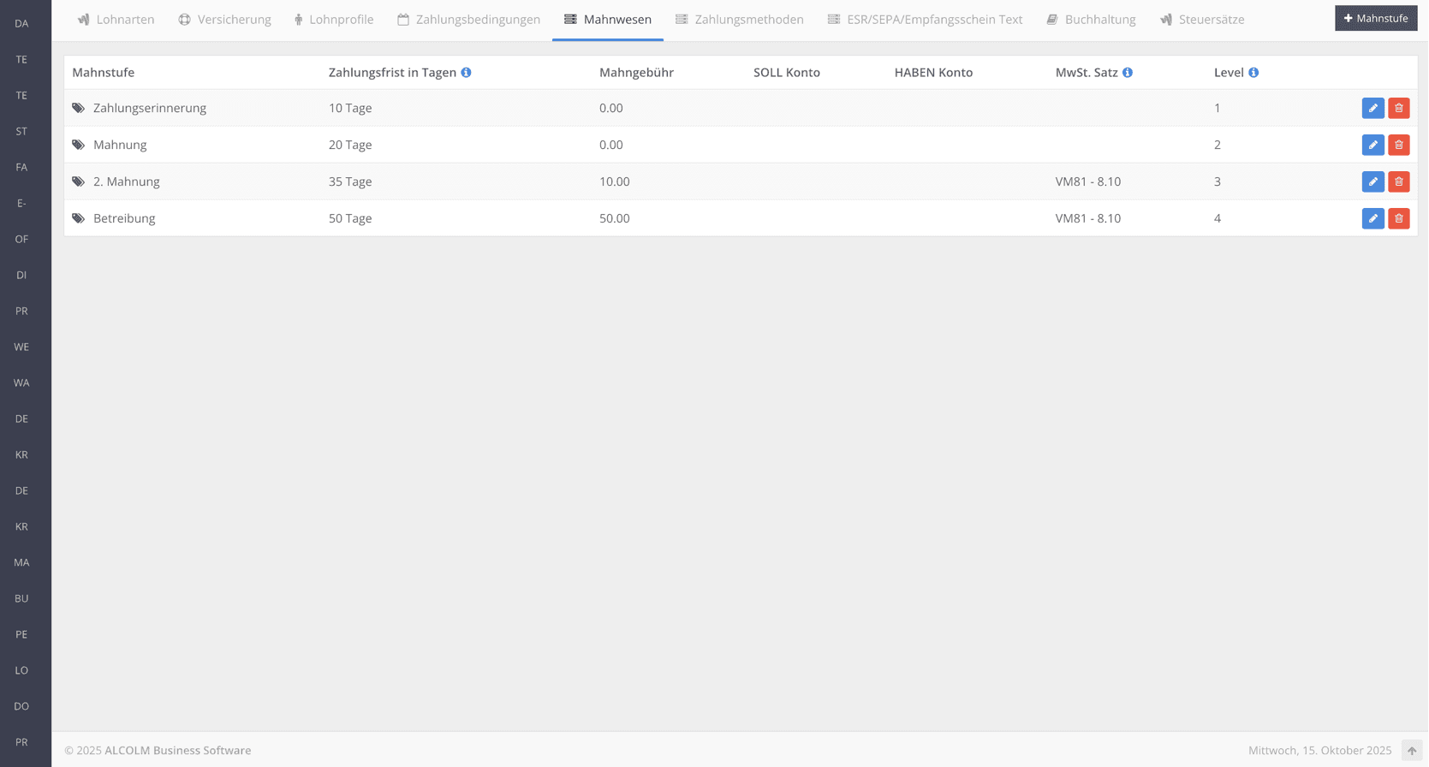This screenshot has width=1429, height=767.
Task: Click tag icon beside Zahlungserinnerung
Action: click(78, 108)
